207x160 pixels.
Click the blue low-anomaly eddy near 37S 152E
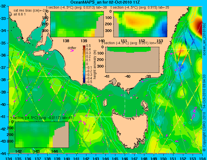point(182,67)
